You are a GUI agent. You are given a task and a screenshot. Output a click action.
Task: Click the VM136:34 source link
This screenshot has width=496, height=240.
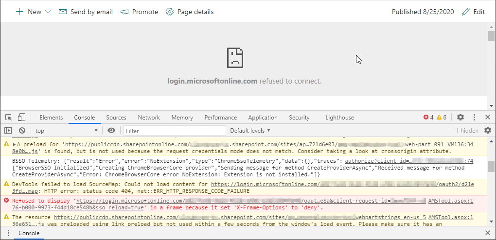tap(460, 144)
